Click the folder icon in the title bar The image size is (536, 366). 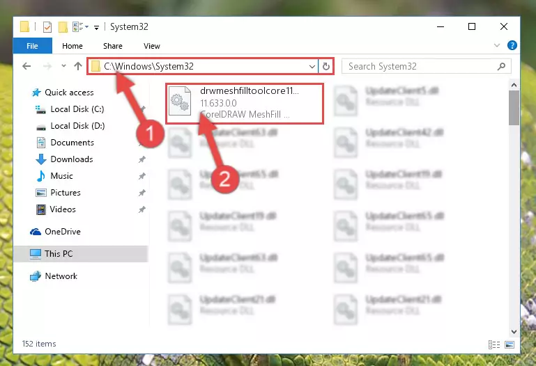coord(24,26)
